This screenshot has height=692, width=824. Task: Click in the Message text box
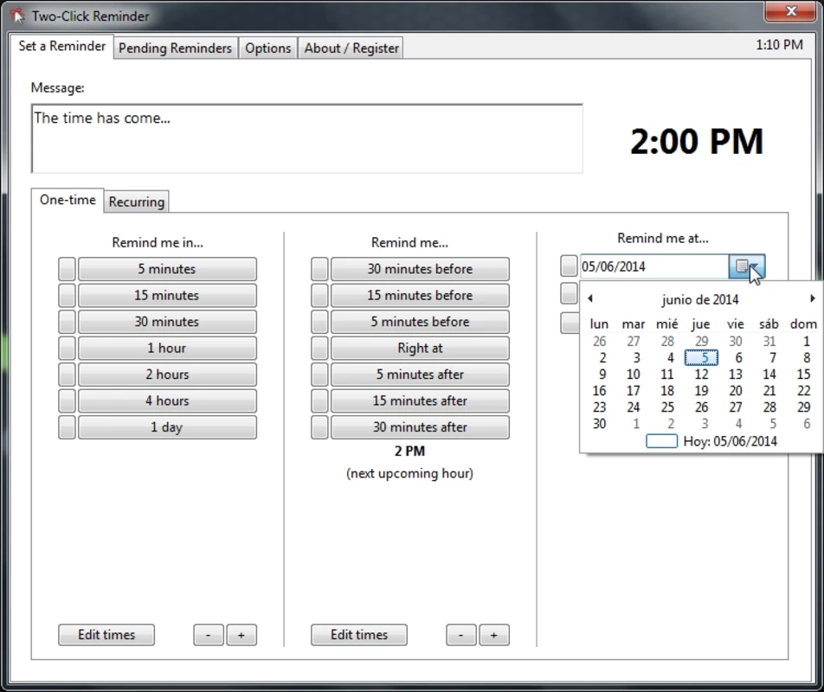307,138
